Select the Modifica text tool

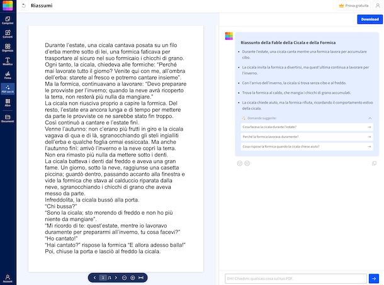(8, 62)
